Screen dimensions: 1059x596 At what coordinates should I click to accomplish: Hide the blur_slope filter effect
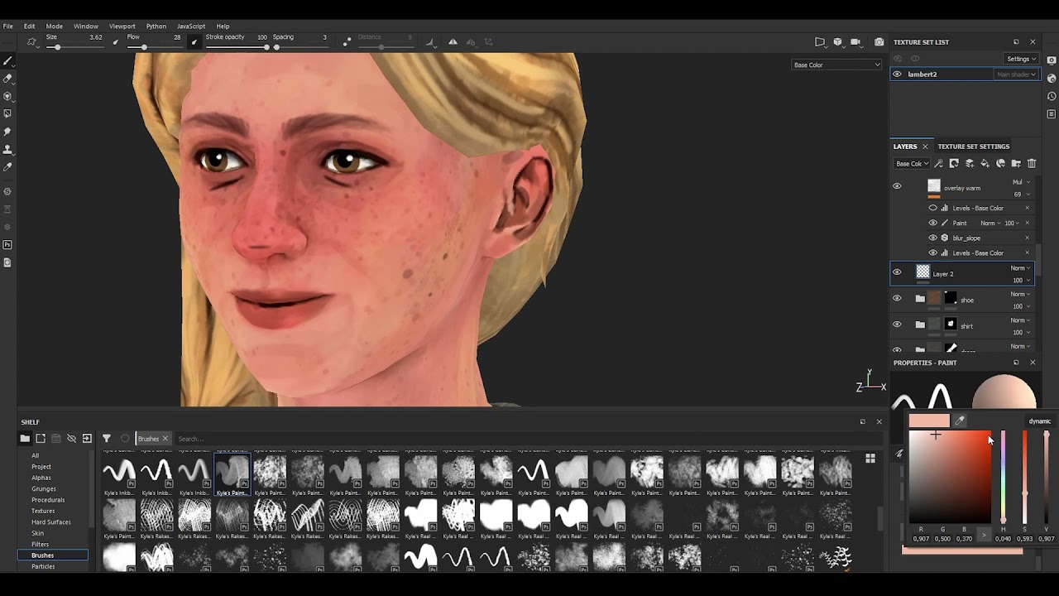coord(933,238)
